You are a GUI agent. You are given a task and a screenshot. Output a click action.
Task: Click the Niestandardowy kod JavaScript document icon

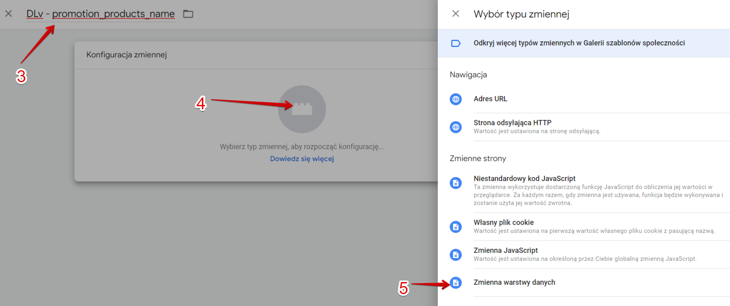click(456, 183)
